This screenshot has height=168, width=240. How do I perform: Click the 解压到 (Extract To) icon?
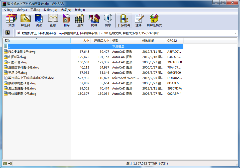[25, 20]
